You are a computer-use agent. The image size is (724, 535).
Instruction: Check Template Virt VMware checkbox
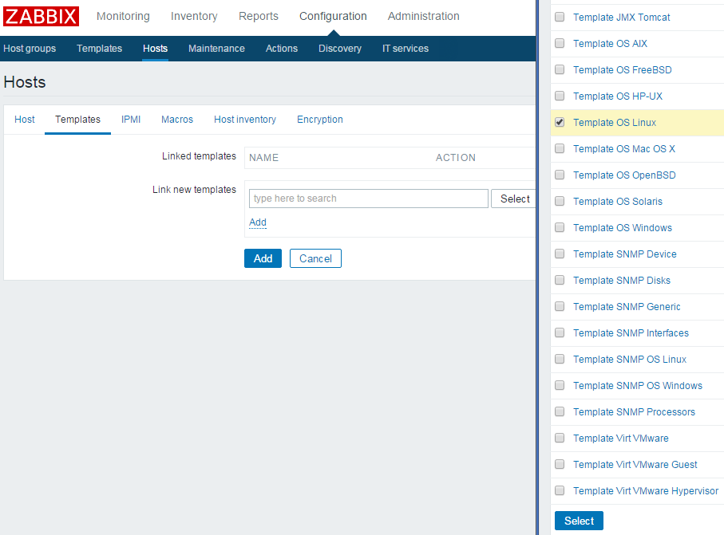tap(560, 438)
